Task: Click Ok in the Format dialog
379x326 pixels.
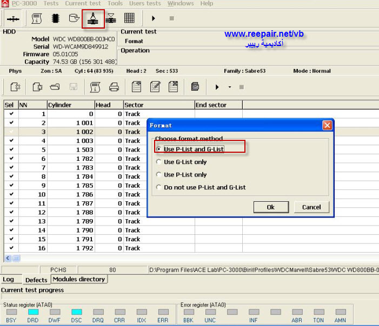Action: 270,207
